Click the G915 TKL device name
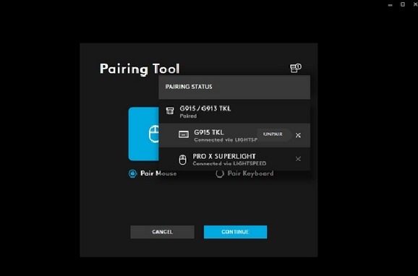 pos(209,132)
